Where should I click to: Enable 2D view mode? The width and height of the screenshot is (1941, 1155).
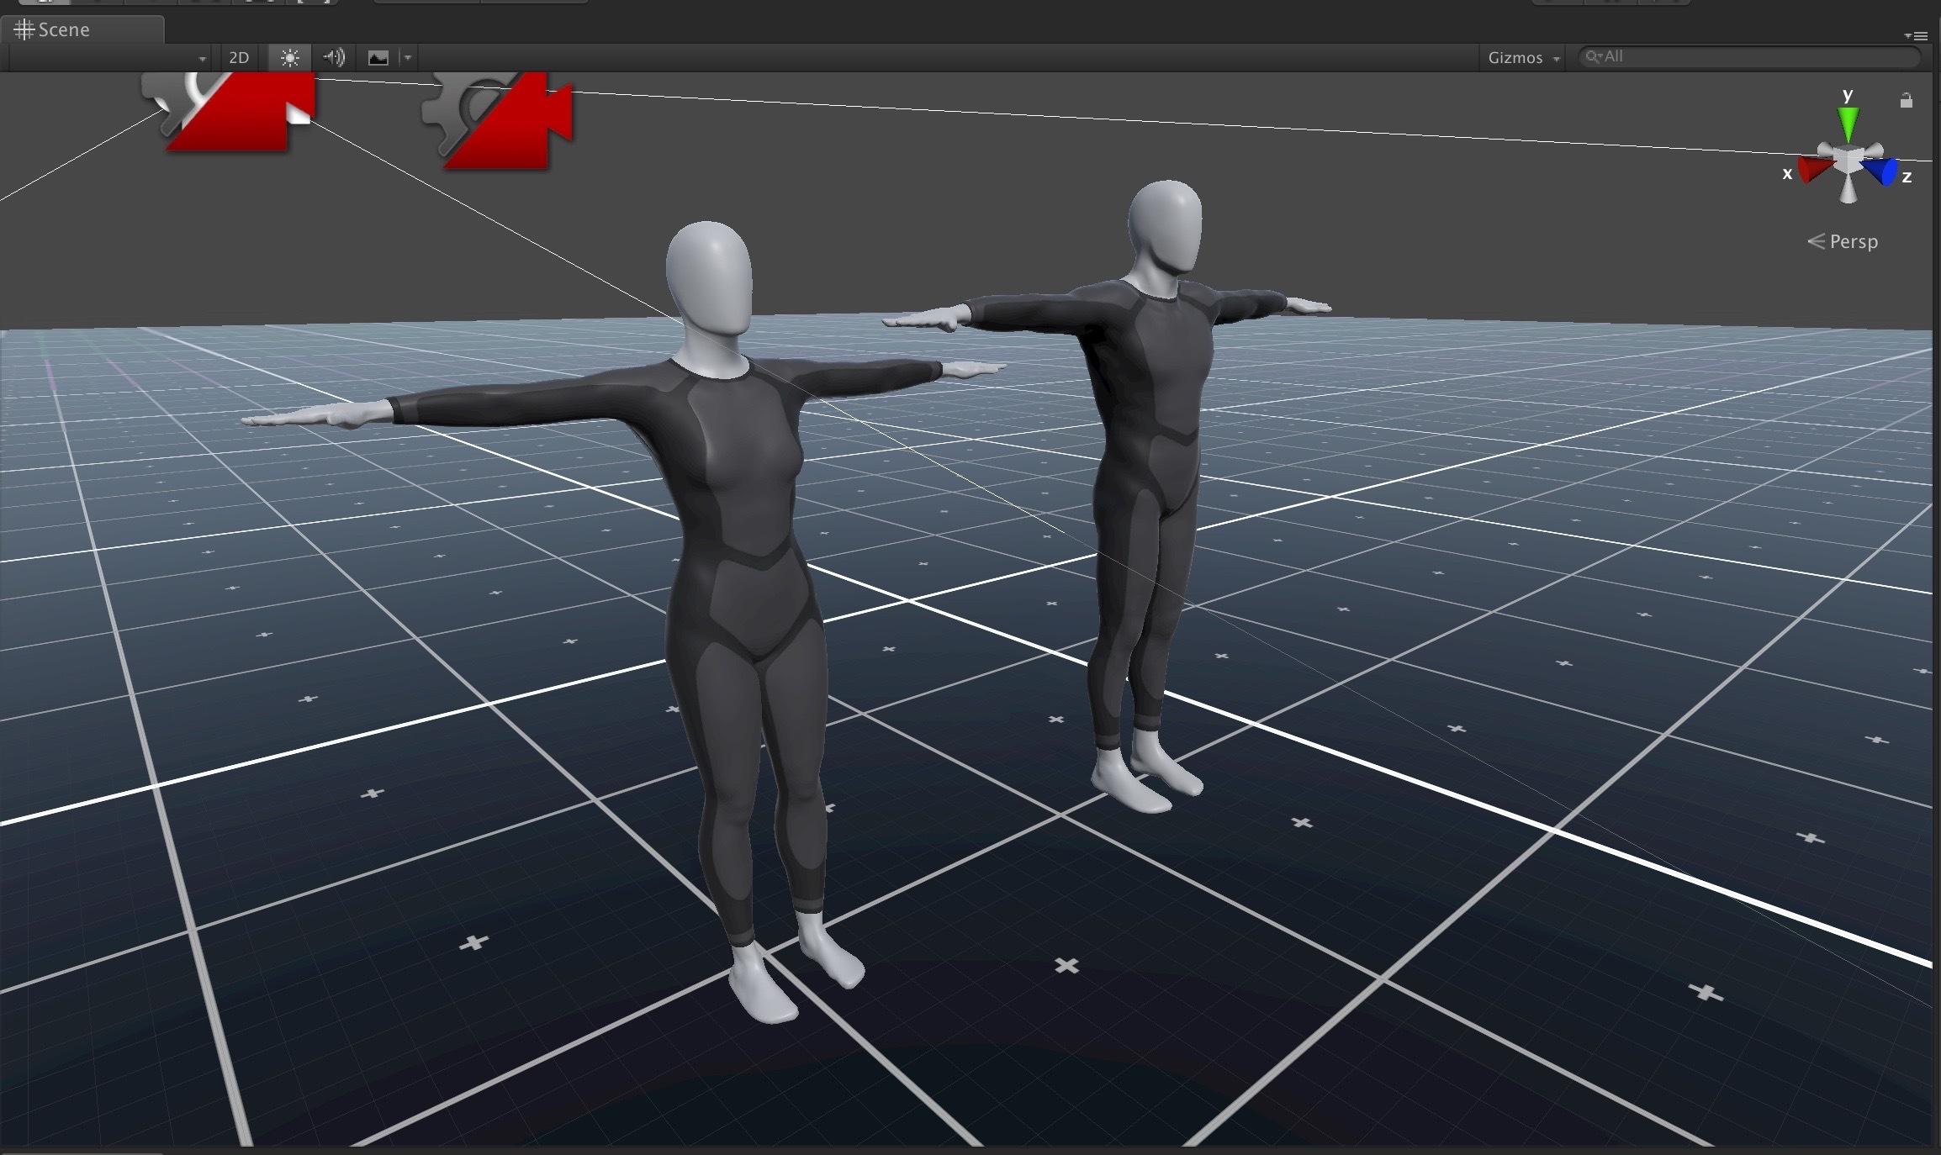(x=239, y=57)
